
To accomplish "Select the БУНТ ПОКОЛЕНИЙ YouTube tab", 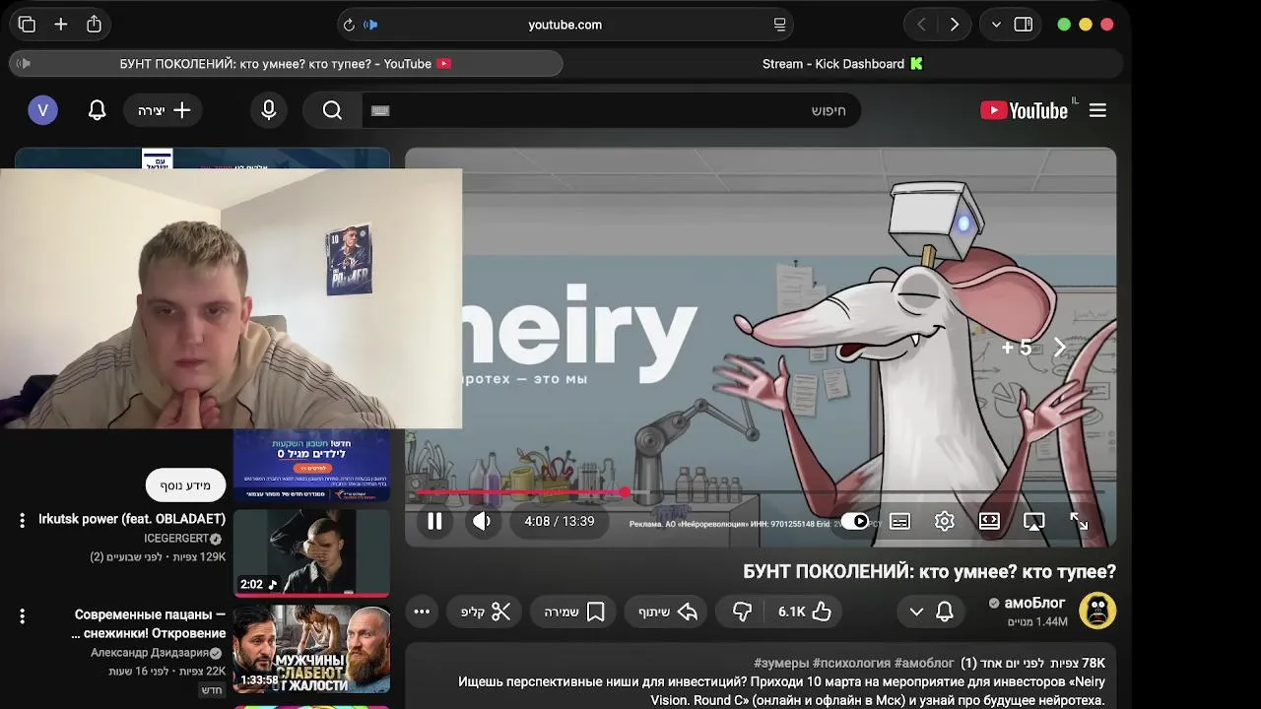I will pyautogui.click(x=286, y=64).
